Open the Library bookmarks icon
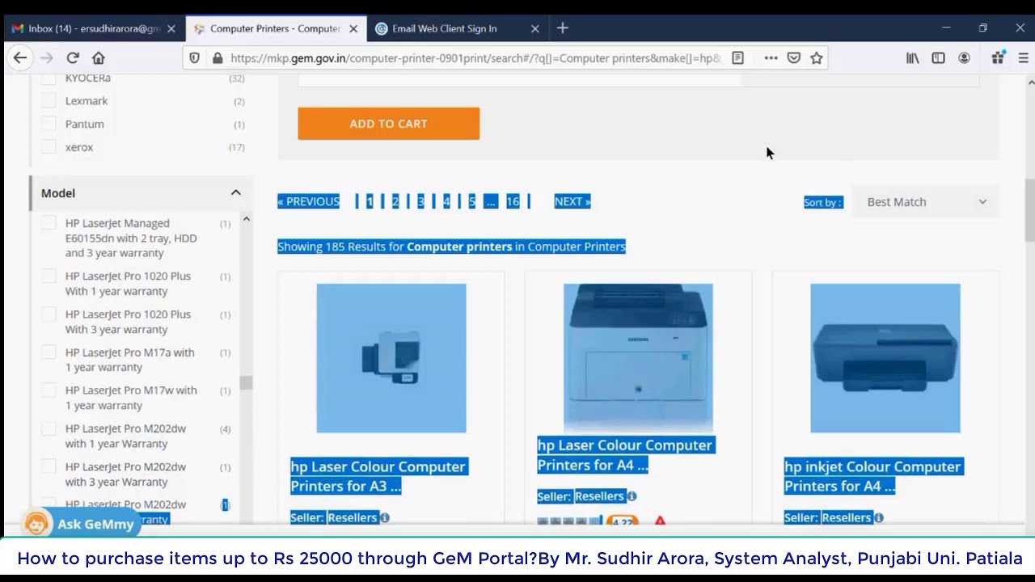 point(913,58)
